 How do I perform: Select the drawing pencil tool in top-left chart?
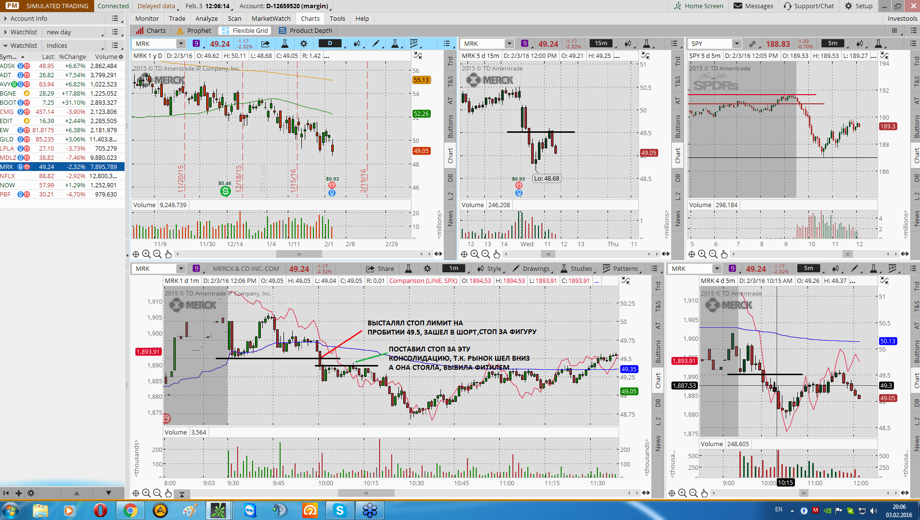click(376, 43)
